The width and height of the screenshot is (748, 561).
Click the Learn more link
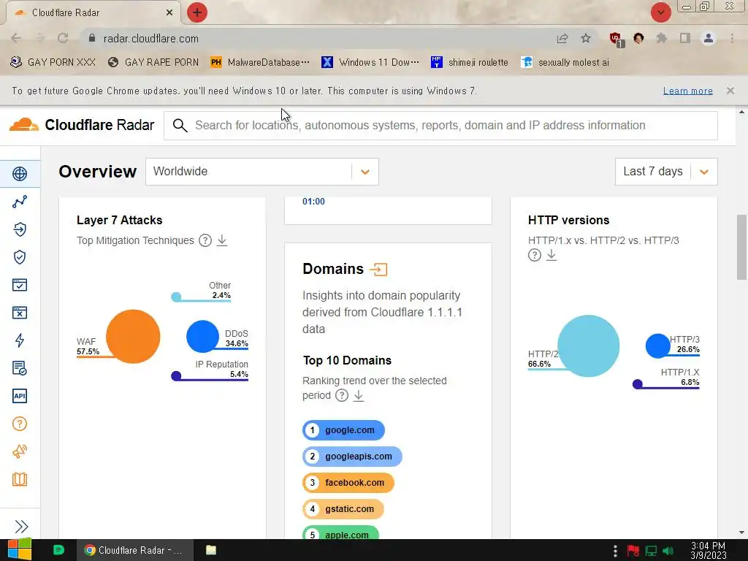[687, 91]
